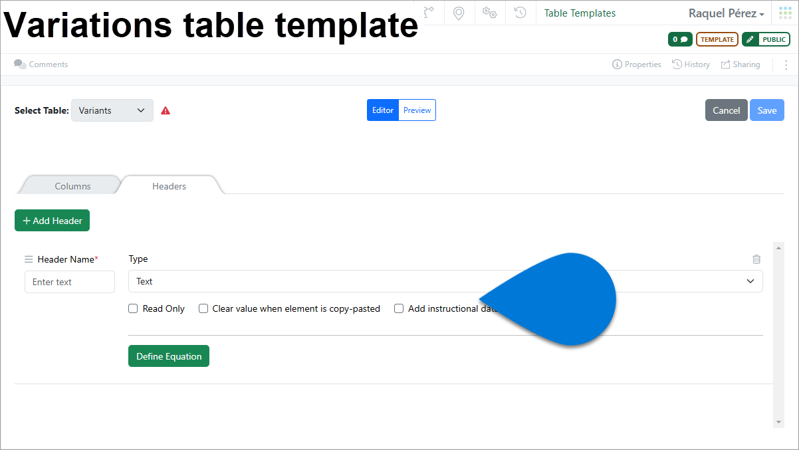Open the comments bubble icon showing zero comments
Viewport: 799px width, 450px height.
pos(679,39)
